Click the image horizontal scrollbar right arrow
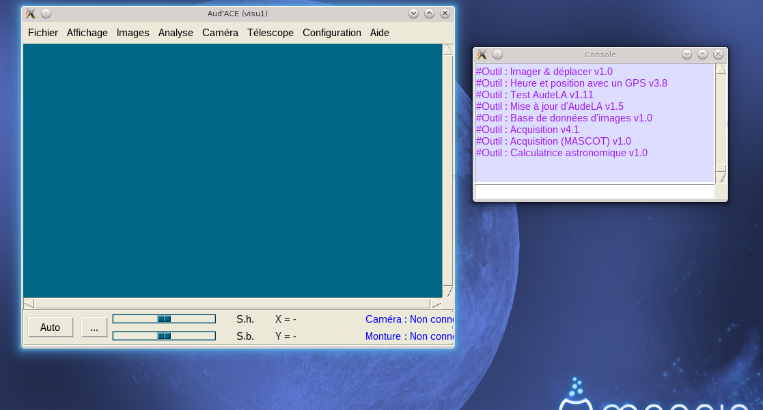The image size is (763, 410). pos(436,304)
